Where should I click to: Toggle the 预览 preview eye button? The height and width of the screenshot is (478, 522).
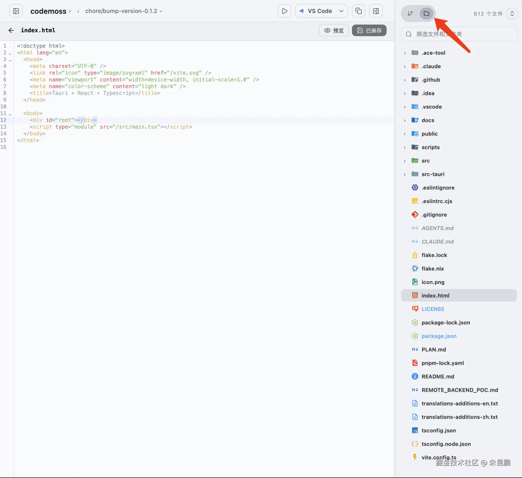click(334, 31)
